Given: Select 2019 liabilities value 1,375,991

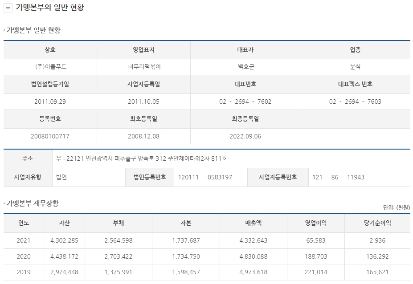Looking at the screenshot, I should [x=118, y=272].
